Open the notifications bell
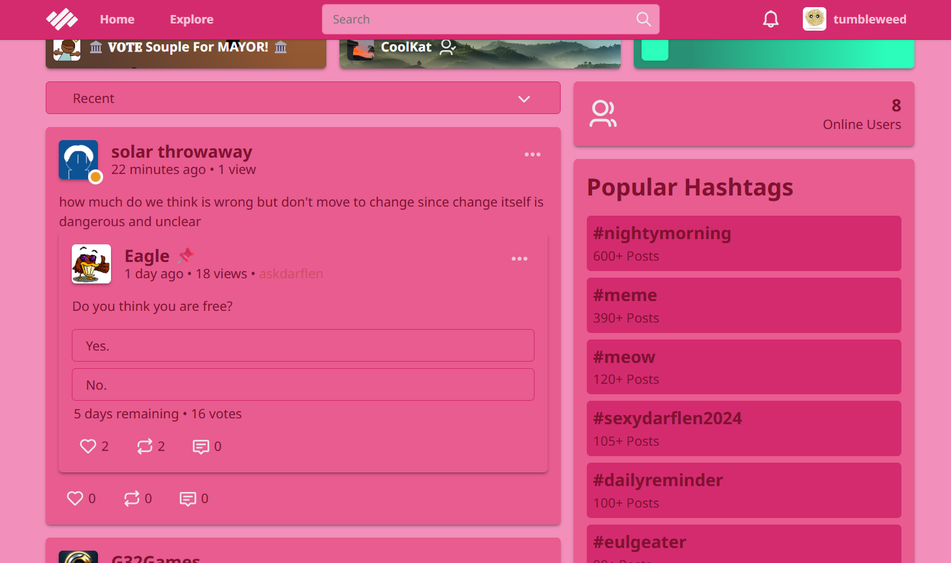Viewport: 951px width, 563px height. [x=770, y=20]
